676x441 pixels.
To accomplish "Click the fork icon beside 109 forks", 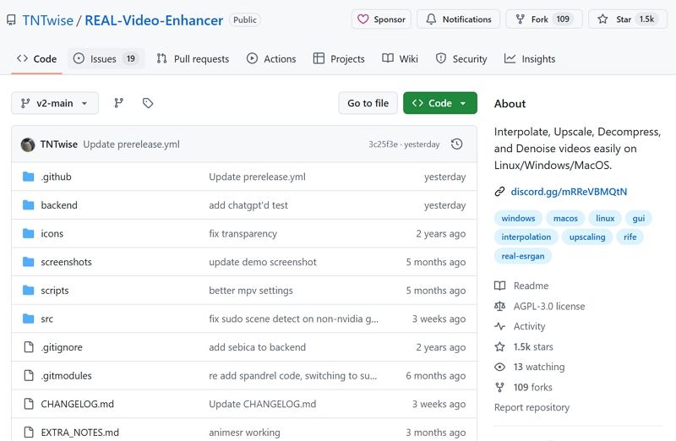I will (x=499, y=387).
